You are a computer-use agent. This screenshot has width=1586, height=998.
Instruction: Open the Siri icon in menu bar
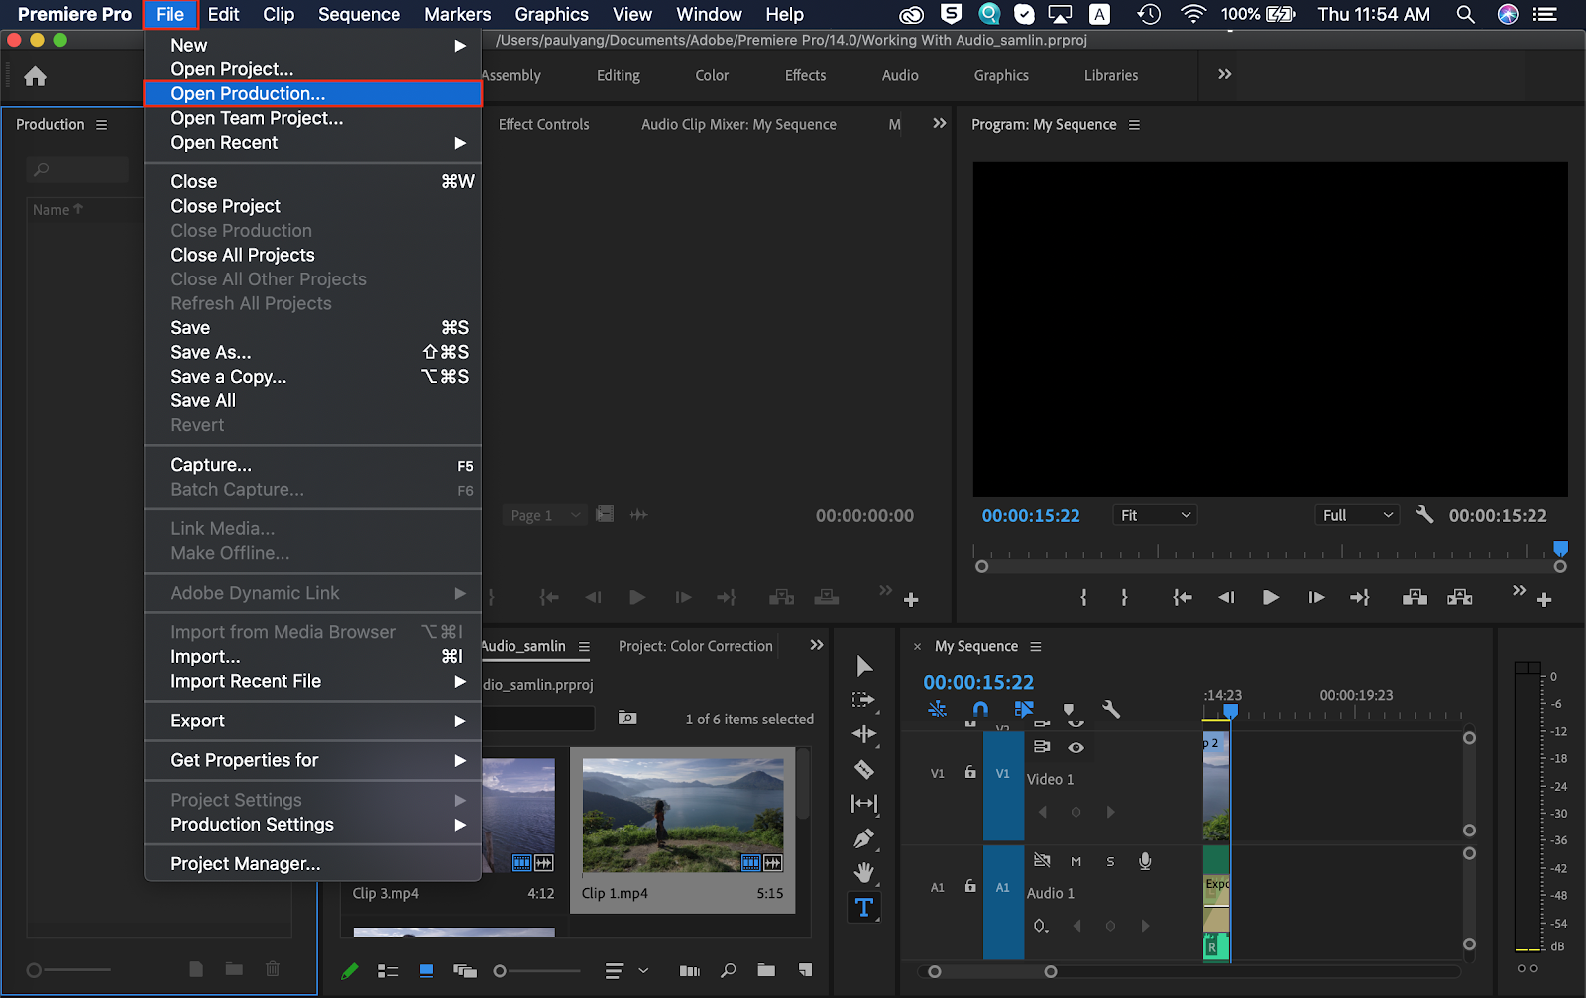[x=1508, y=14]
